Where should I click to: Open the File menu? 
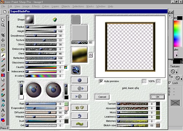3,6
